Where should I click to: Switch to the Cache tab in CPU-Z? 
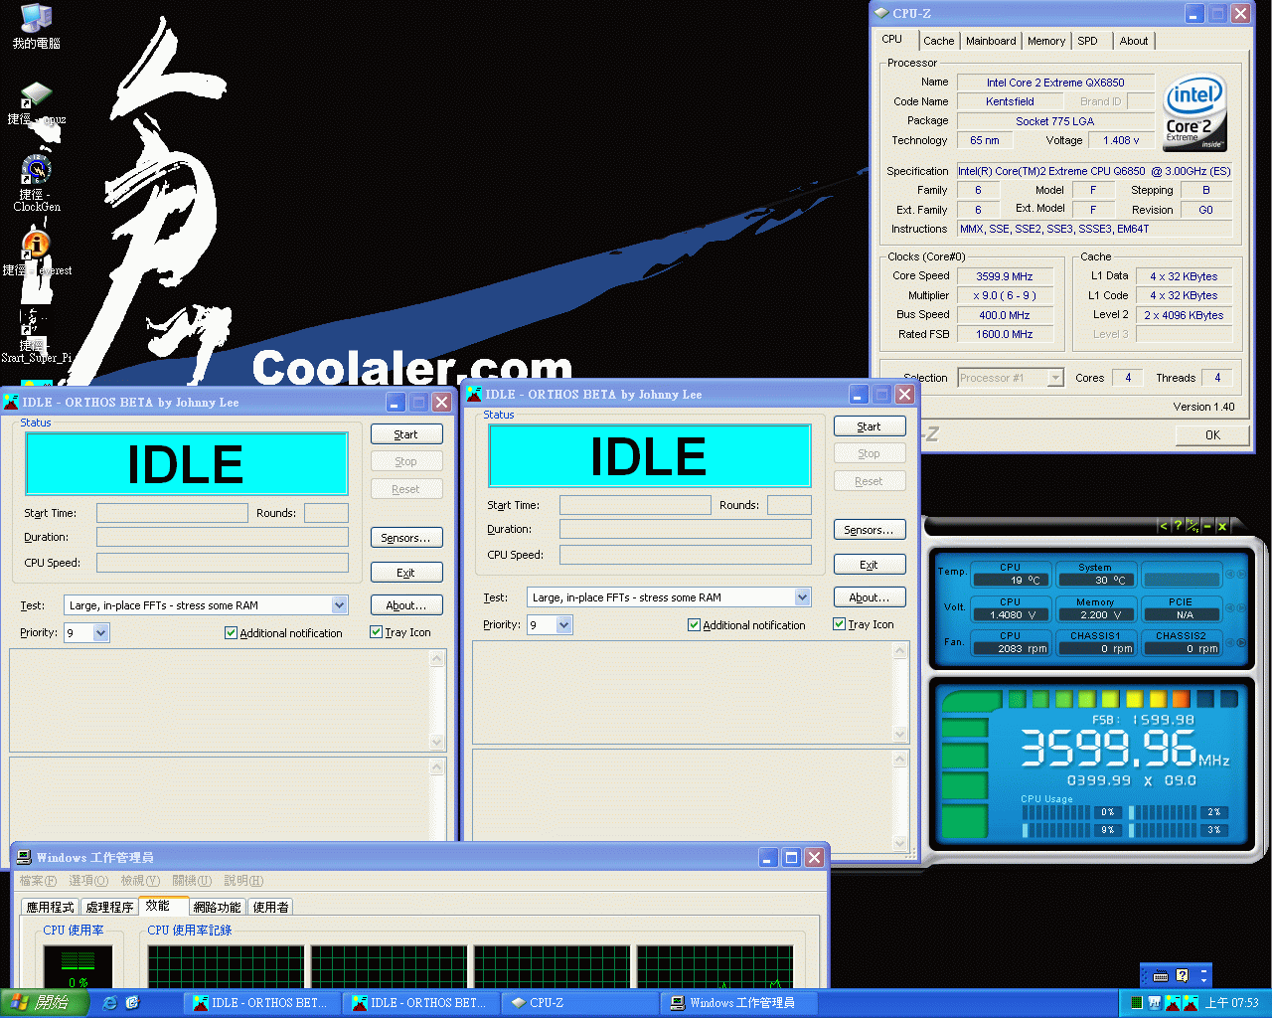tap(938, 41)
